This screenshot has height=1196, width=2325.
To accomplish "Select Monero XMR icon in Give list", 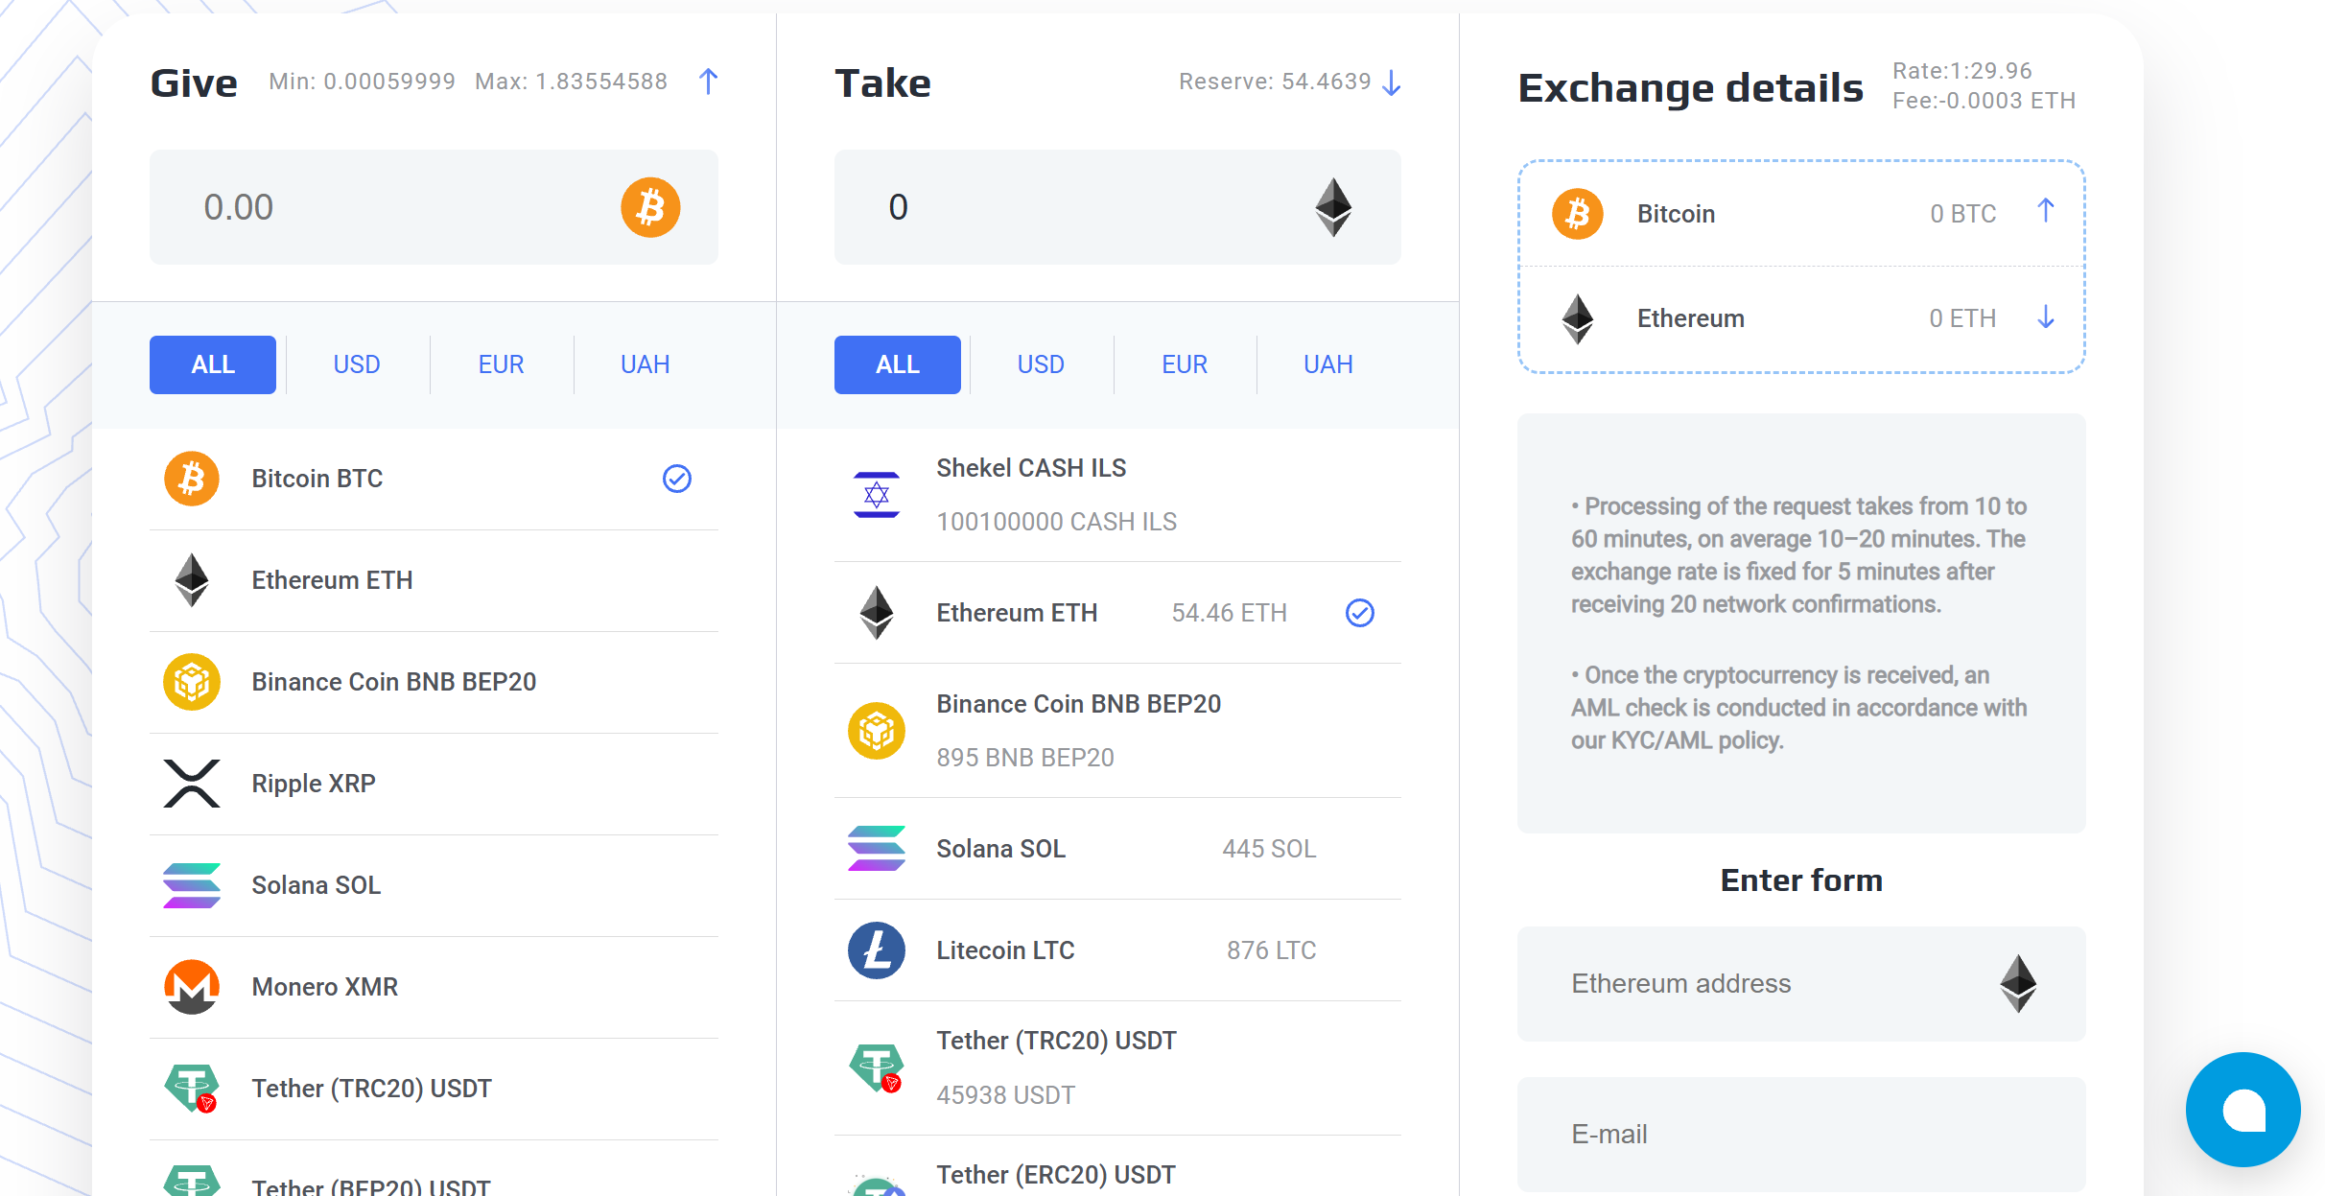I will [192, 987].
